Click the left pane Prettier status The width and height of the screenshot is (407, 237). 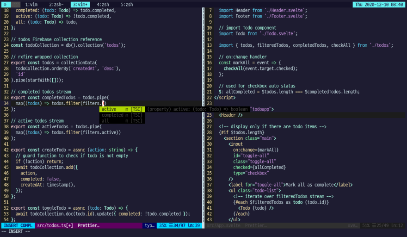[x=88, y=225]
